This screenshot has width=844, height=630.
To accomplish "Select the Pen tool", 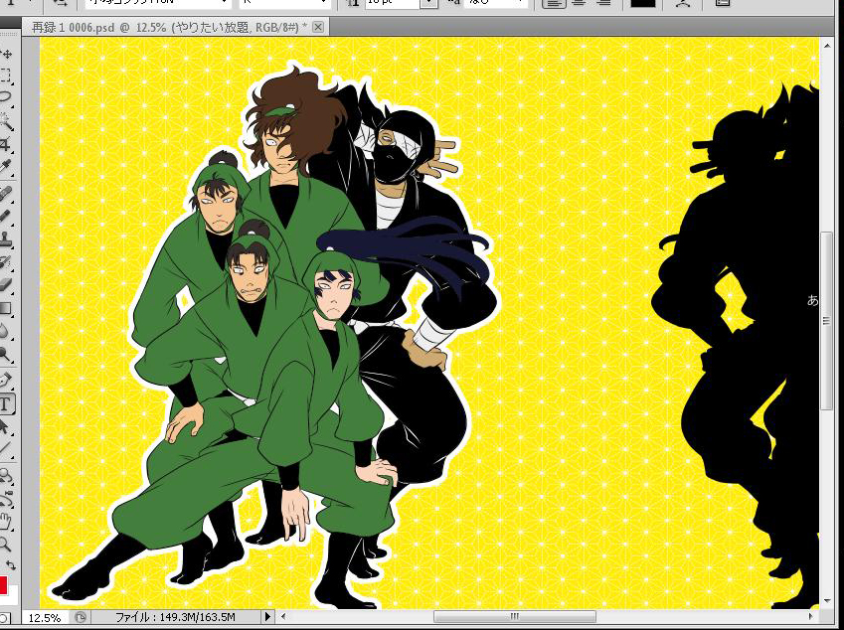I will 5,381.
